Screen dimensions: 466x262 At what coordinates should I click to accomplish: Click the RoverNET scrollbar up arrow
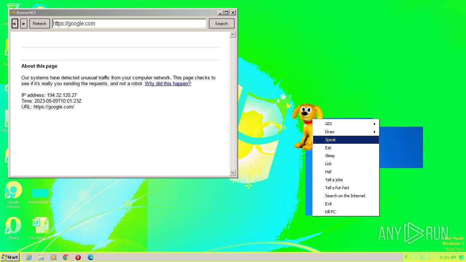pyautogui.click(x=233, y=35)
